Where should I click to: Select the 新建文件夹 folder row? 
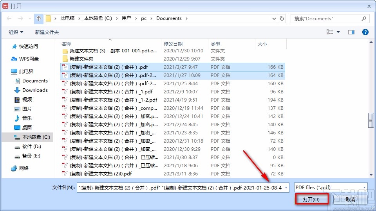click(173, 59)
